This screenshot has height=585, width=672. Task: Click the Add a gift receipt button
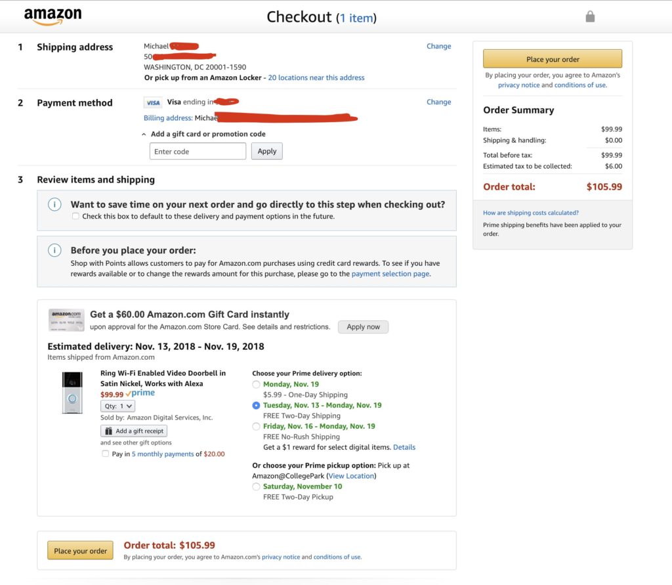134,431
